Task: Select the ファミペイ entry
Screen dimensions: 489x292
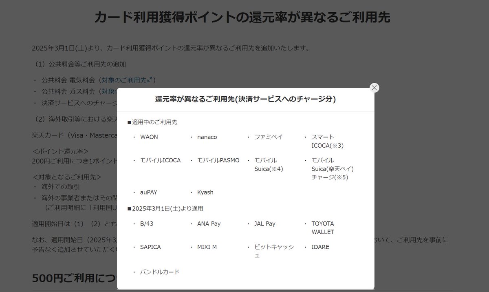Action: click(x=268, y=137)
